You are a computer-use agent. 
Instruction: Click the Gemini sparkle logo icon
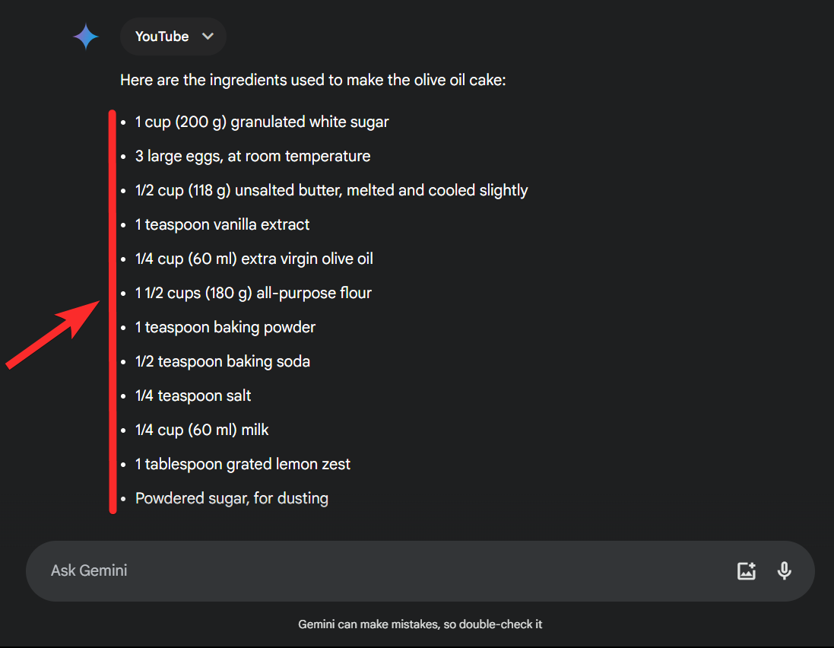[x=86, y=37]
